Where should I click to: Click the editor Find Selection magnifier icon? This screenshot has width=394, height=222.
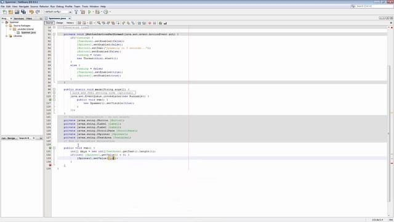[98, 23]
